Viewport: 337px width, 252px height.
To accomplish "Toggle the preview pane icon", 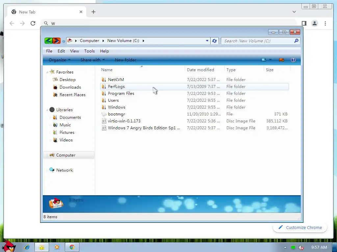I will pyautogui.click(x=281, y=60).
